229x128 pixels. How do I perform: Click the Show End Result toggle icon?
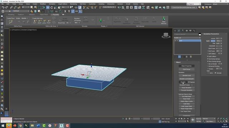[180, 57]
